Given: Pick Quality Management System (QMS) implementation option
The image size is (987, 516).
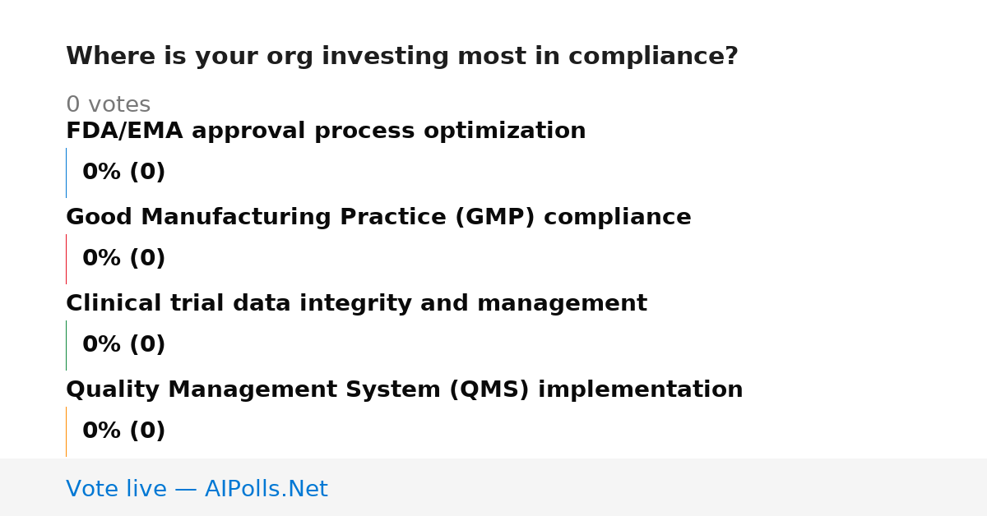Looking at the screenshot, I should (404, 390).
